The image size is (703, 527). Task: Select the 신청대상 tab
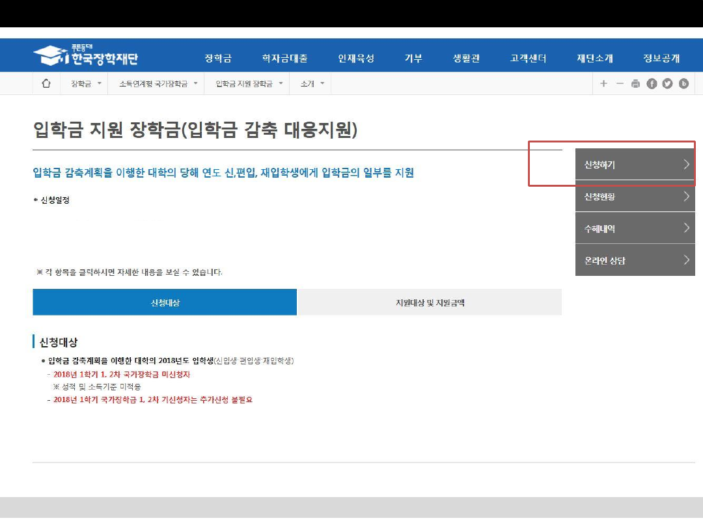click(165, 303)
